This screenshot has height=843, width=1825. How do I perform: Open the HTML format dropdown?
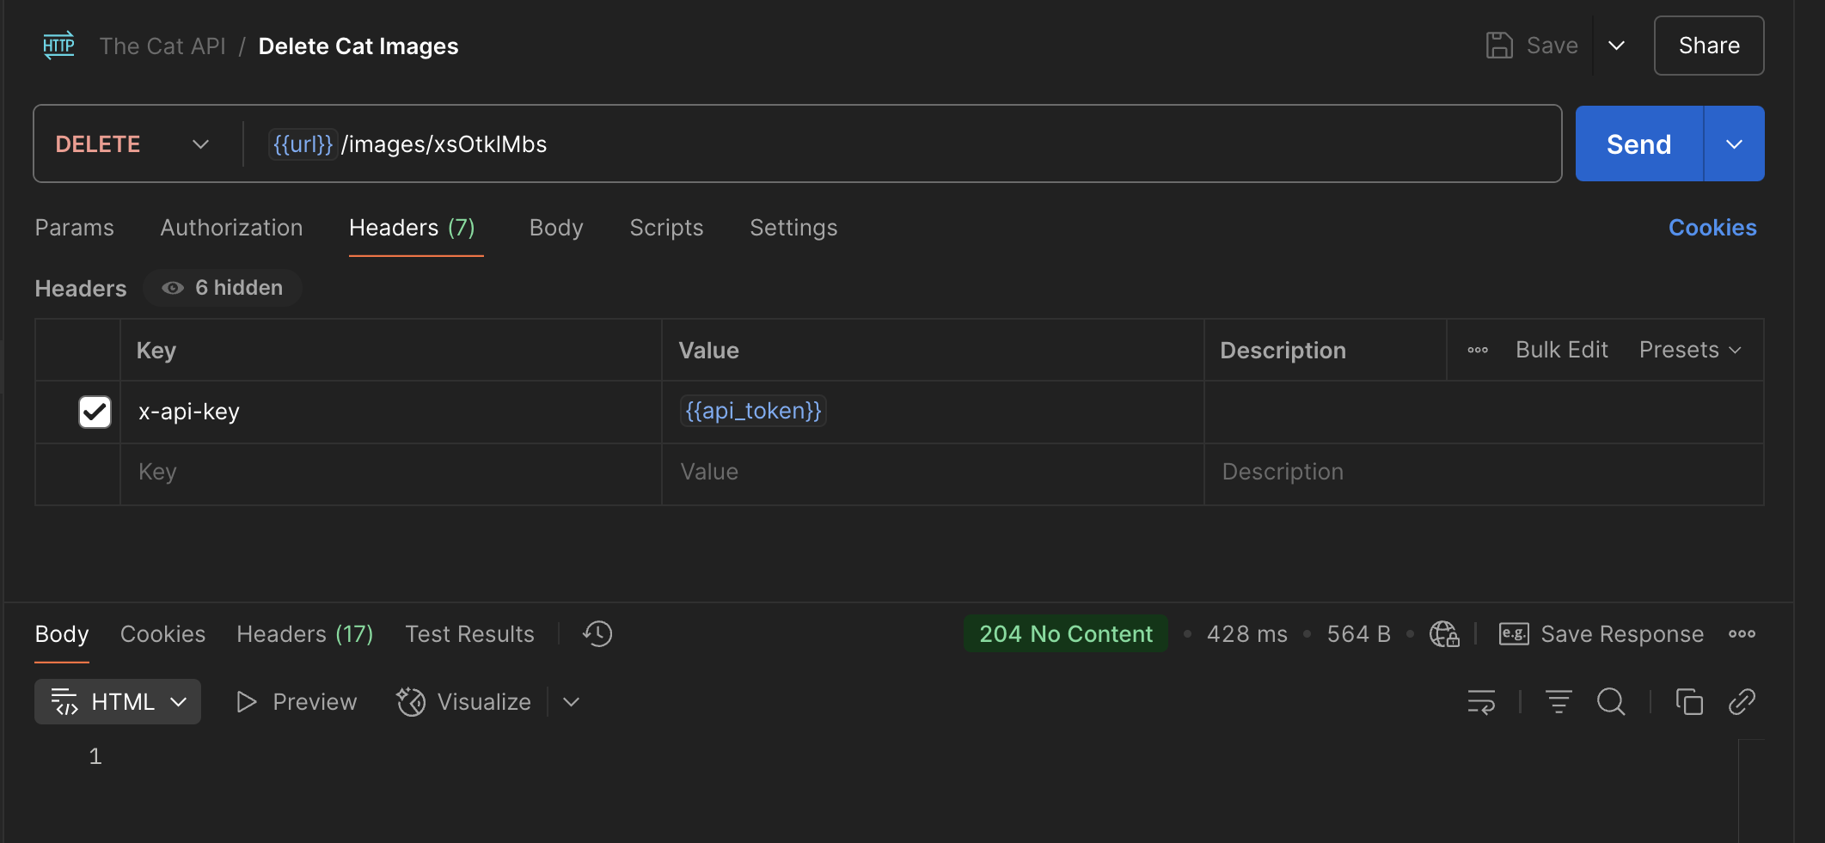click(118, 702)
